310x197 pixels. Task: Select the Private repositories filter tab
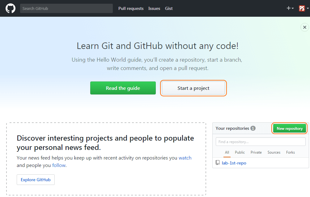click(x=256, y=152)
